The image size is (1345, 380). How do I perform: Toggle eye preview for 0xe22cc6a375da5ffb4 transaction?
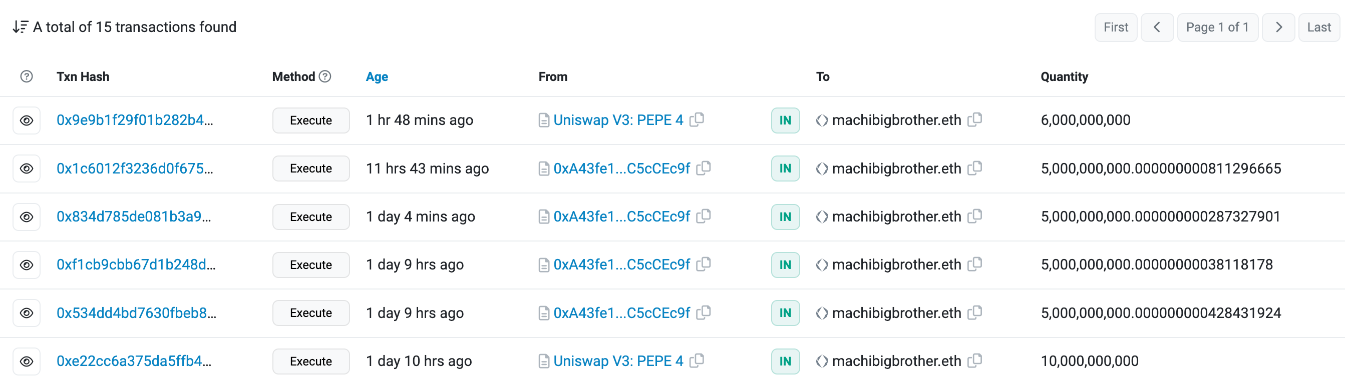point(27,361)
